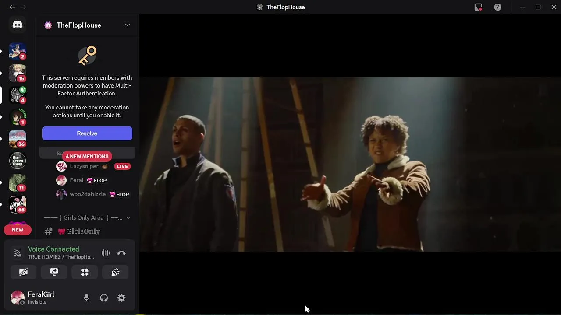Deafen headphones icon
The height and width of the screenshot is (315, 561).
104,298
